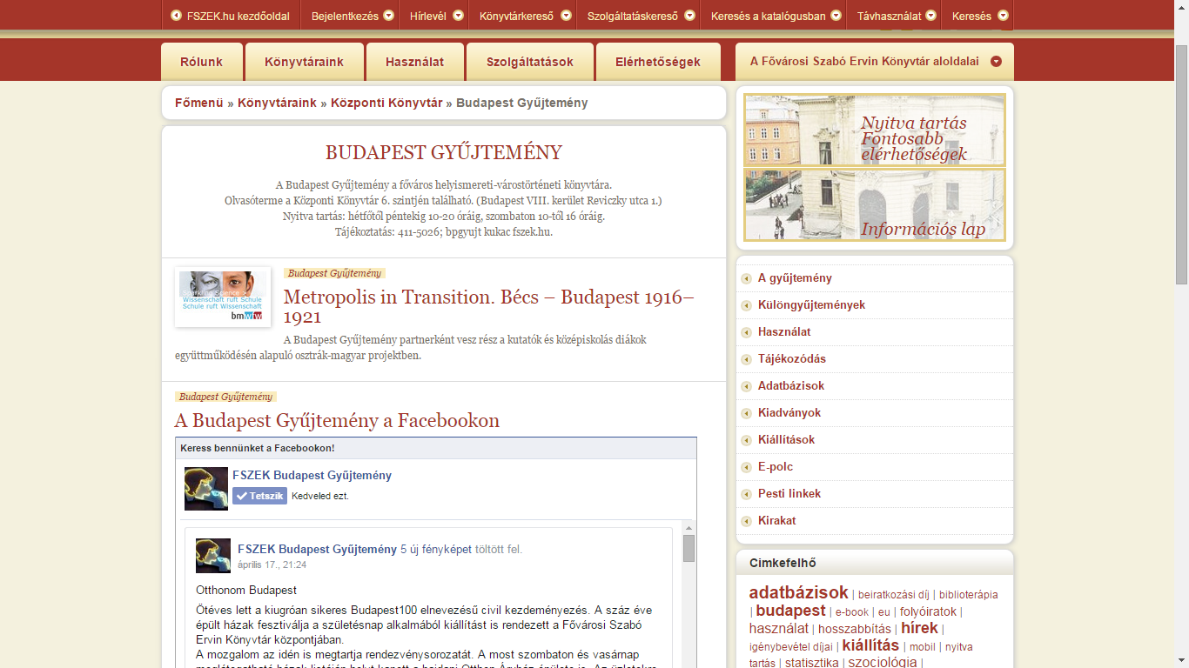Screen dimensions: 1189x668
Task: Click Főmenü in the breadcrumb
Action: click(199, 103)
